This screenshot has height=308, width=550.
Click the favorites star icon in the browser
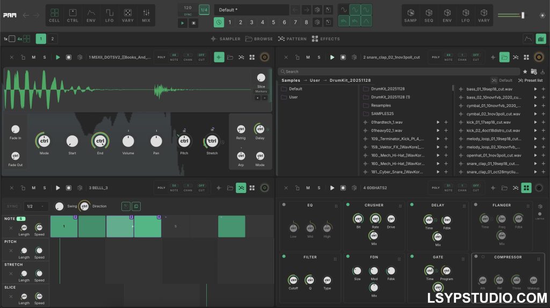click(x=525, y=71)
